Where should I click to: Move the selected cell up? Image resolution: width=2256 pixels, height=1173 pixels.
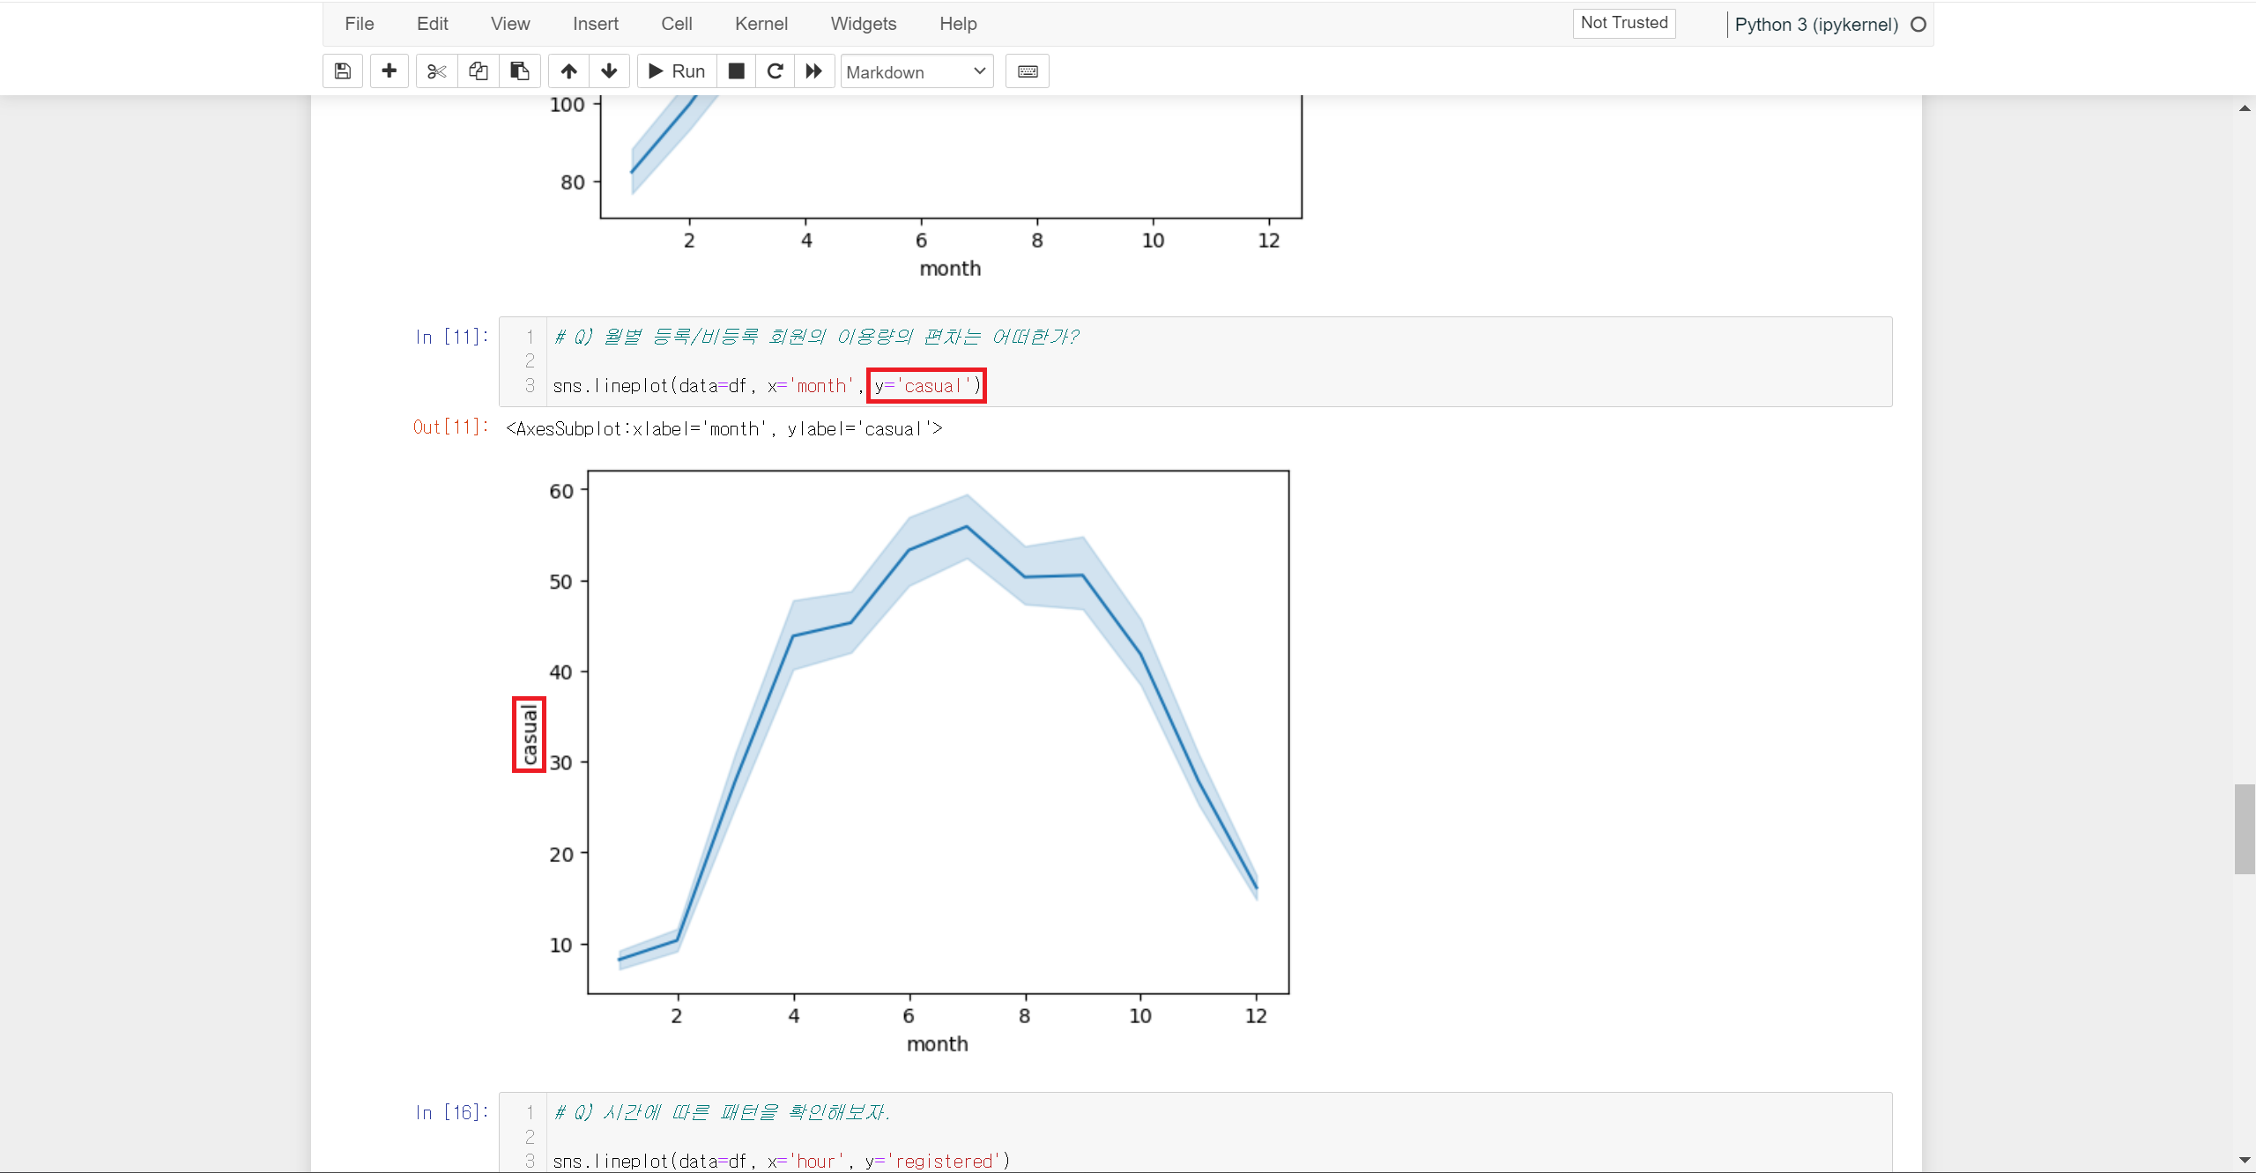[x=569, y=71]
